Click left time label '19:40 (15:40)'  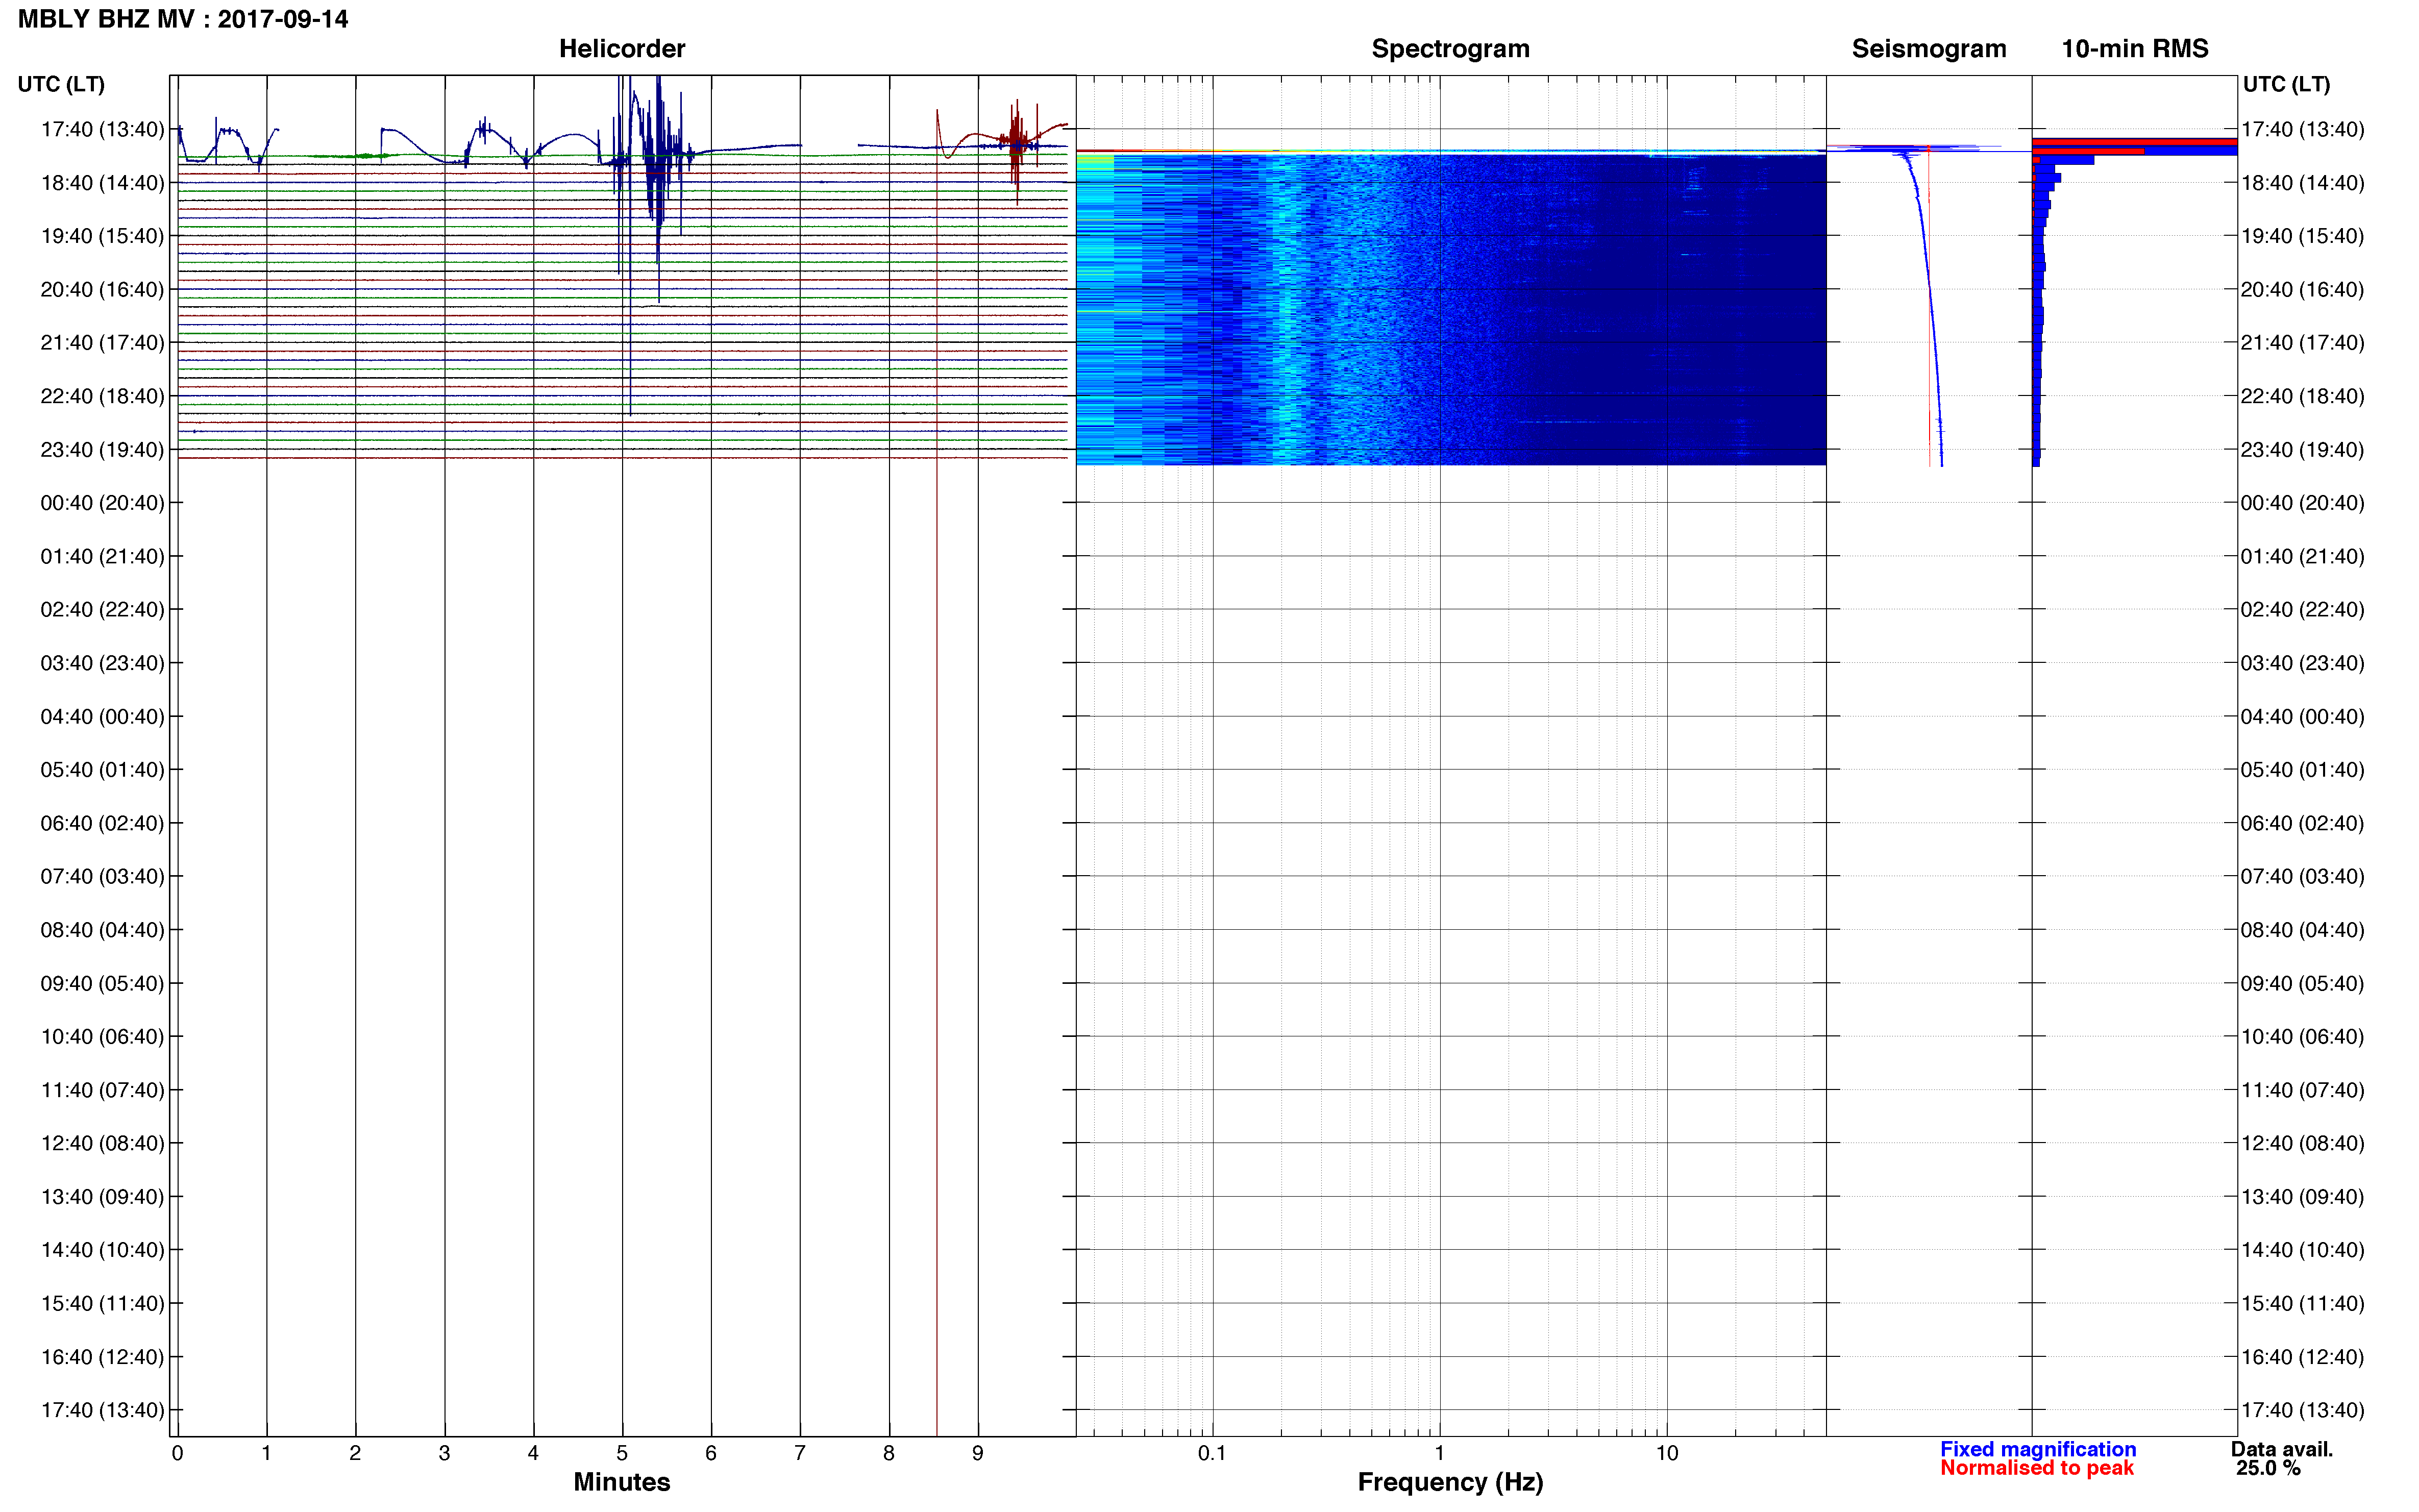[x=102, y=236]
